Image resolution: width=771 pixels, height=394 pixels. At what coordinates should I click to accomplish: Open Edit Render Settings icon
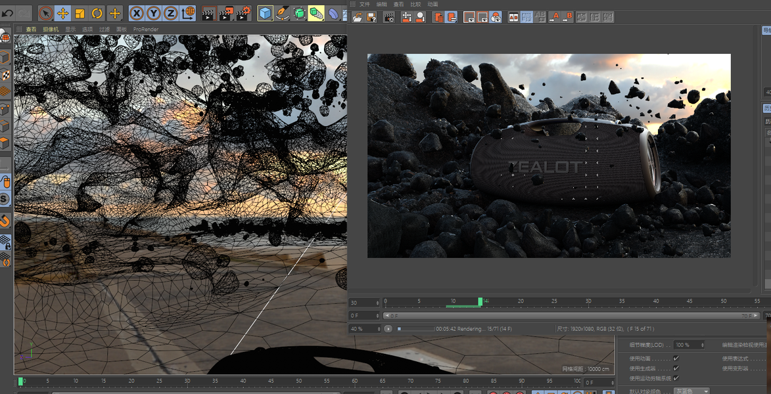coord(243,13)
